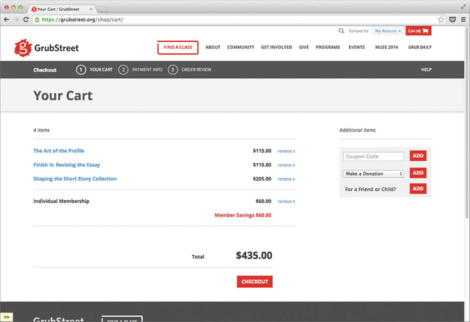This screenshot has width=470, height=322.
Task: Select checkout step 3 Order Review
Action: tap(189, 69)
